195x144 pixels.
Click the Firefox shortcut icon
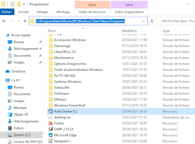[51, 123]
